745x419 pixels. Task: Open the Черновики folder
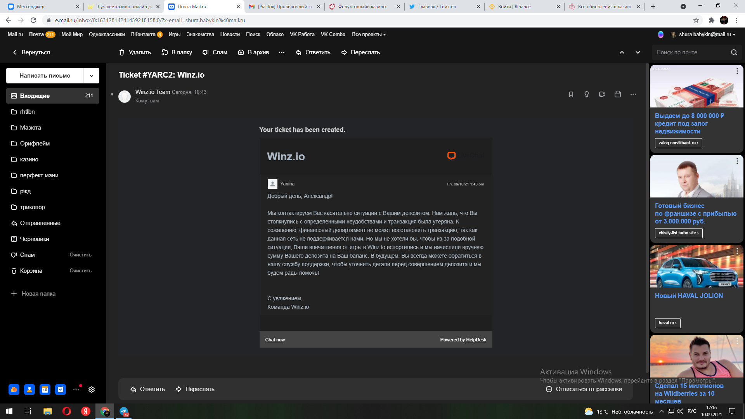tap(53, 239)
